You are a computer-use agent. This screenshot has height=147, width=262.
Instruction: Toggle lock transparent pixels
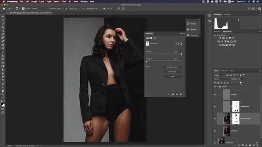point(218,82)
